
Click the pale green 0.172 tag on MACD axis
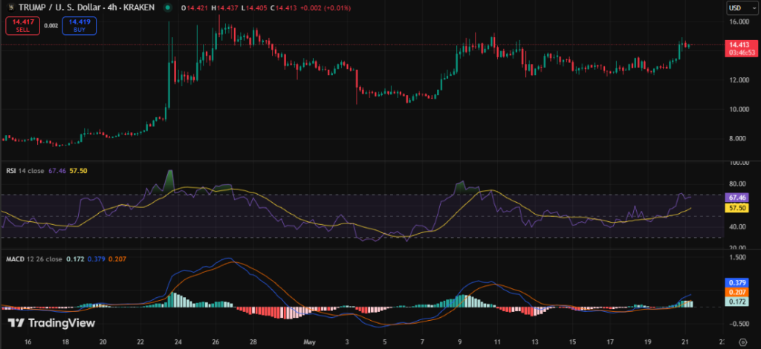(738, 301)
